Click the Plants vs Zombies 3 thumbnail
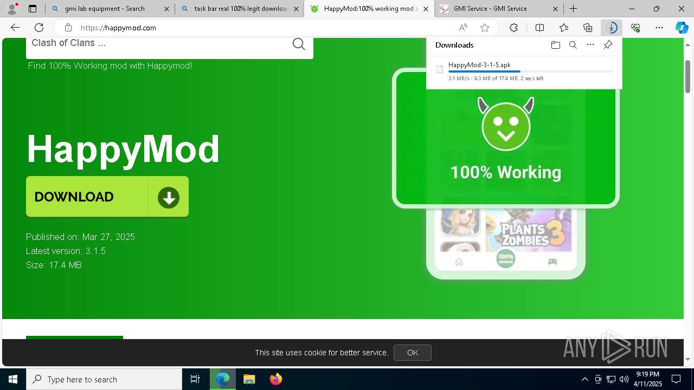694x390 pixels. [x=528, y=231]
